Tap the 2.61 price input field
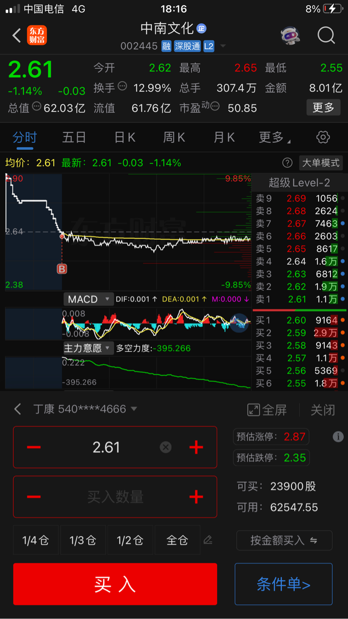 point(106,447)
